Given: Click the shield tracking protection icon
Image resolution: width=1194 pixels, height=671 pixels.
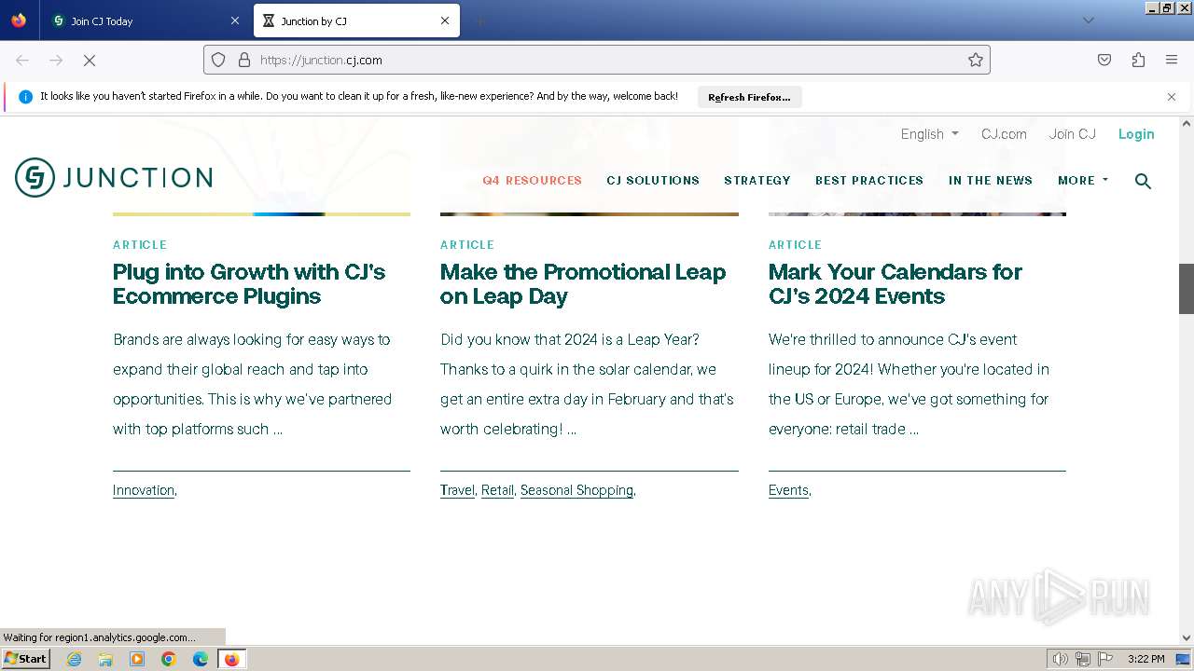Looking at the screenshot, I should pos(218,60).
